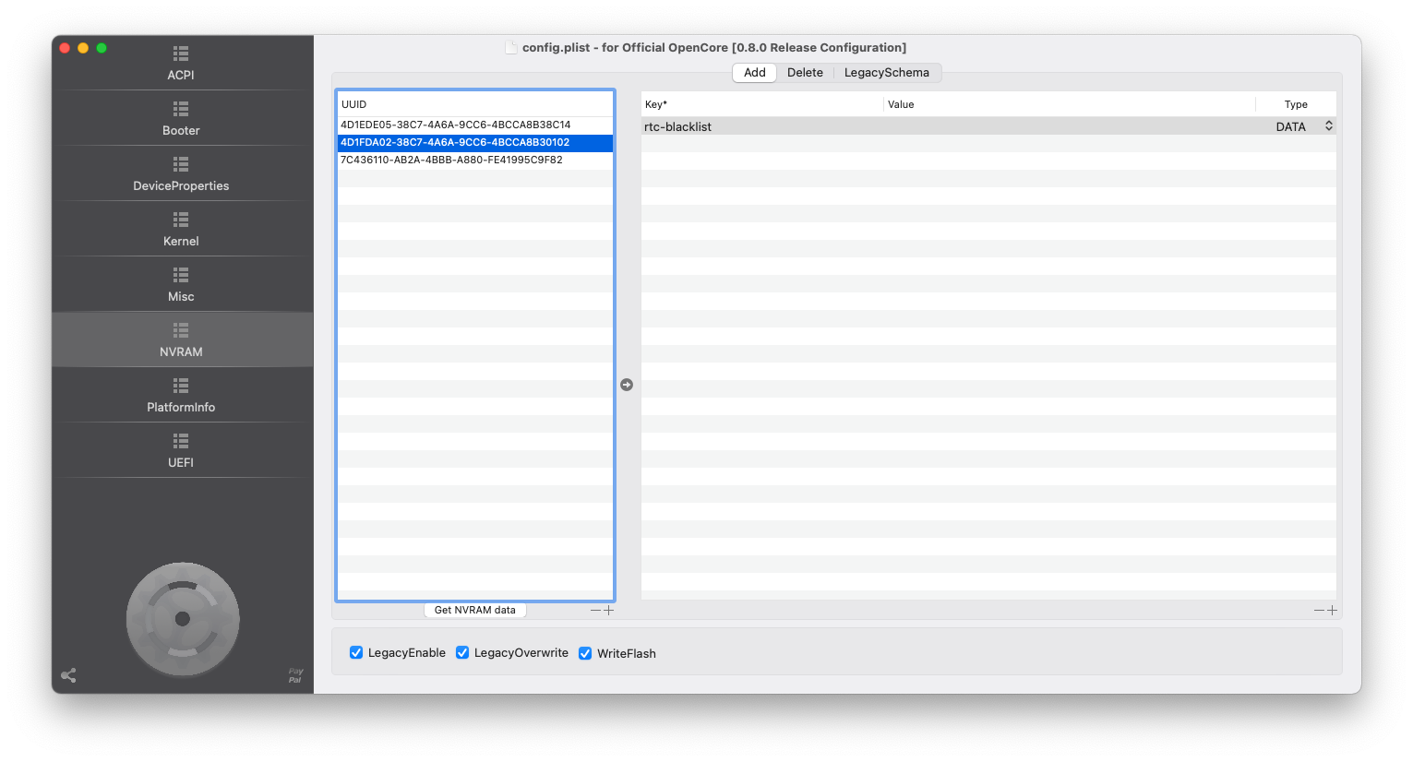Open the ACPI section icon

click(181, 54)
